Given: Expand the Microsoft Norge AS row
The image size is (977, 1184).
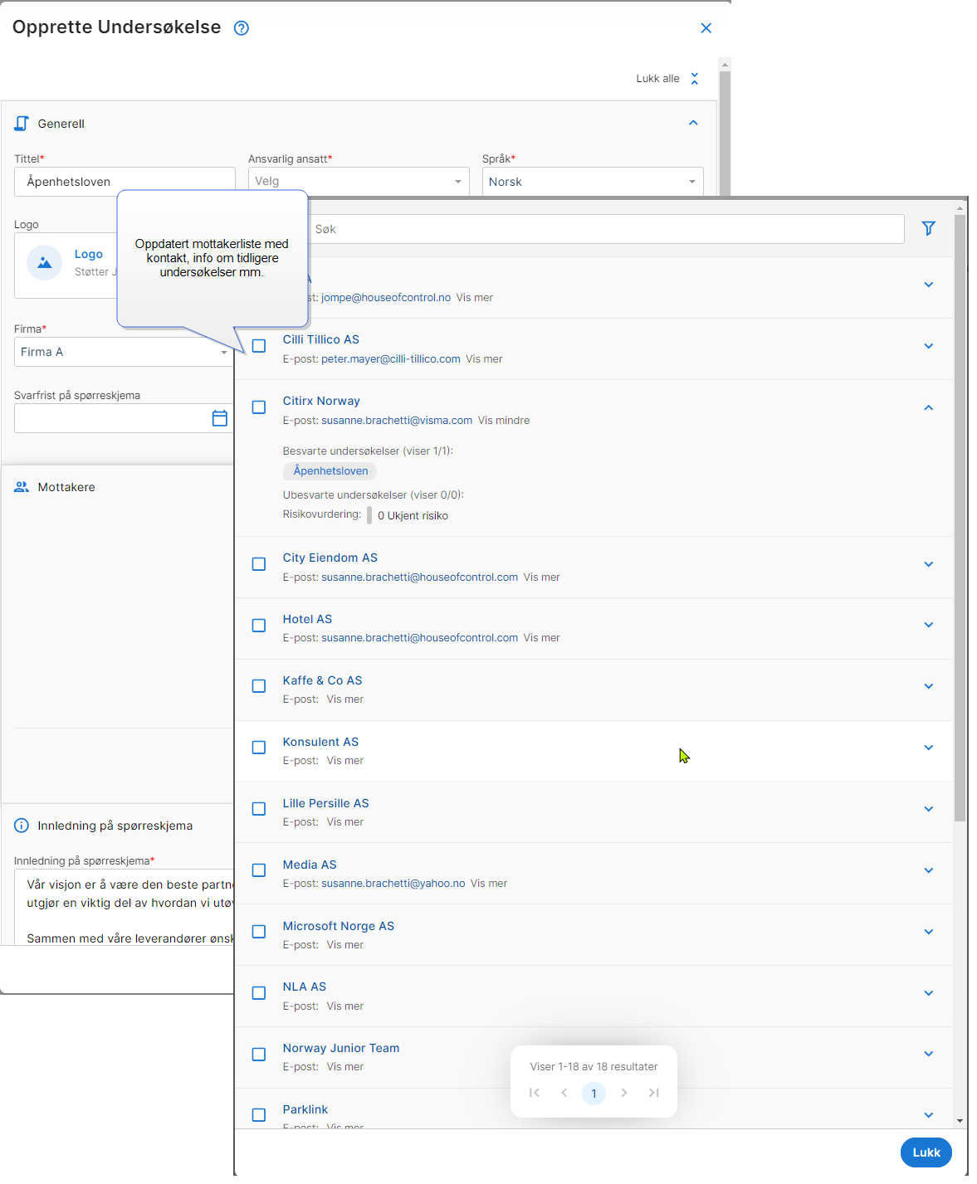Looking at the screenshot, I should click(929, 932).
